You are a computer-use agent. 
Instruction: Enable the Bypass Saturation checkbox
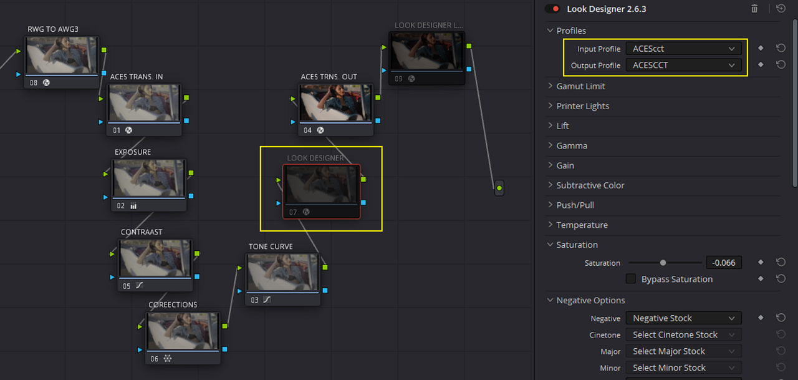click(631, 279)
